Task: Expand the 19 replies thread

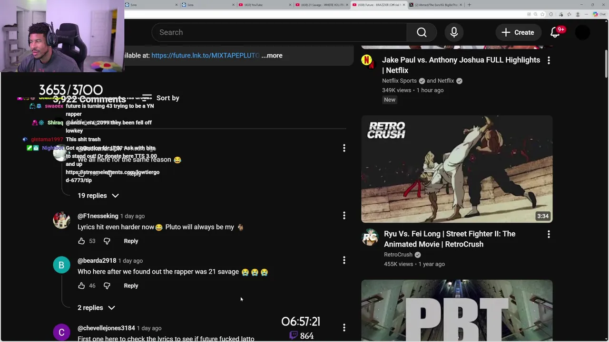Action: [x=98, y=196]
